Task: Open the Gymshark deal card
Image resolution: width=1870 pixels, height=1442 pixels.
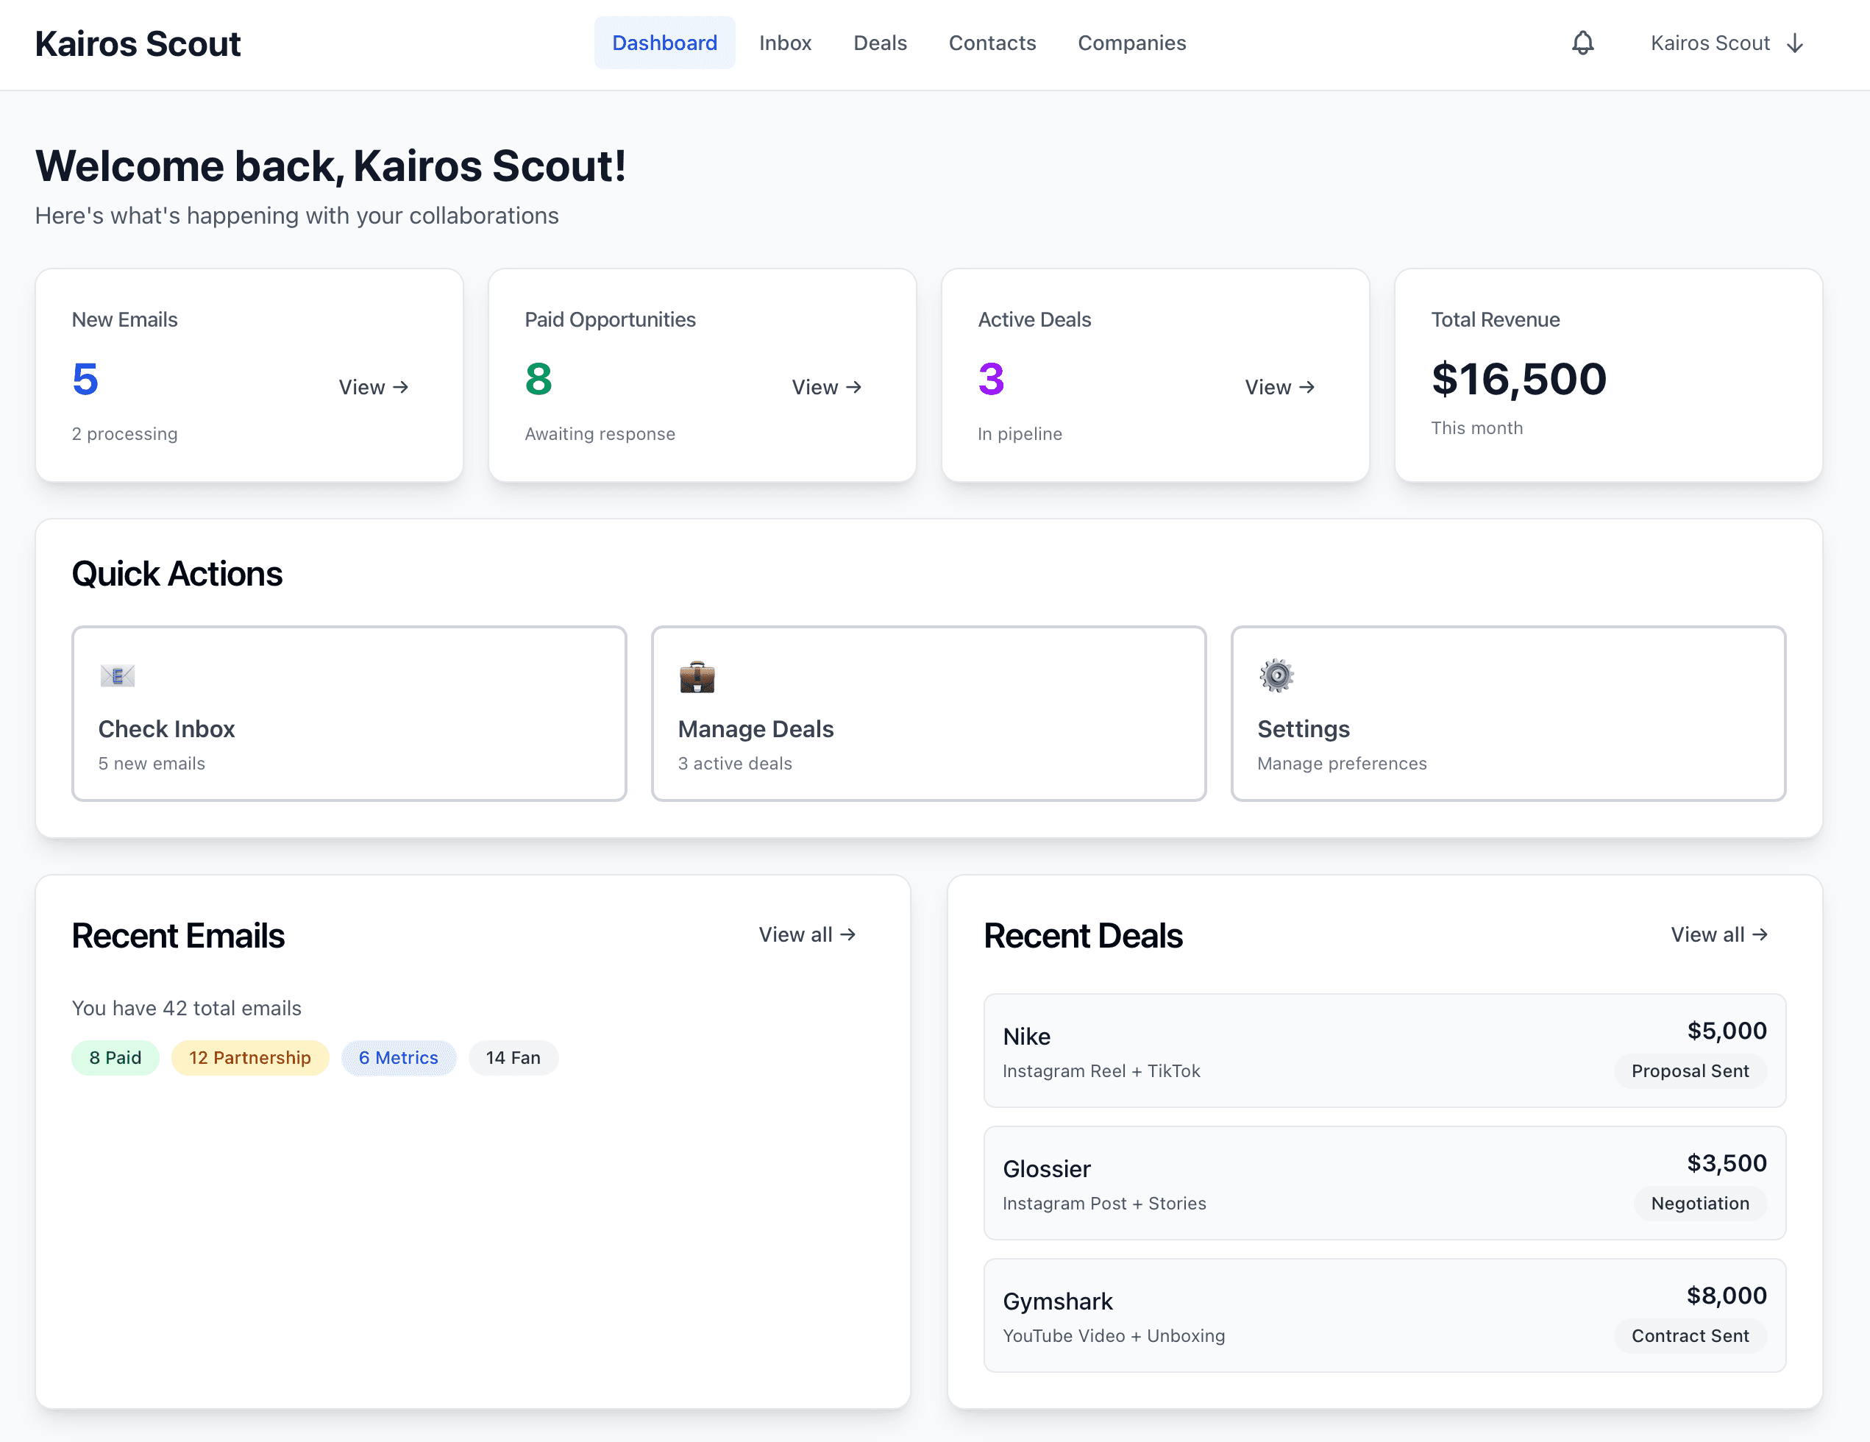Action: pos(1384,1315)
